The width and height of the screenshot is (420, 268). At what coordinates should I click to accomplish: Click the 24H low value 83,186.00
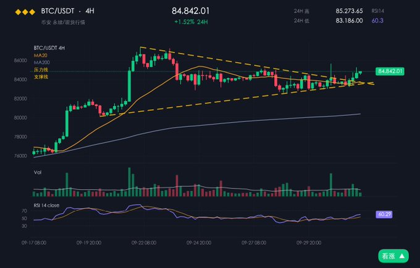[350, 20]
